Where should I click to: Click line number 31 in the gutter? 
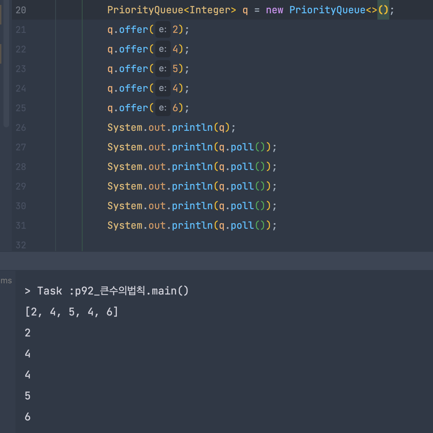(x=21, y=226)
